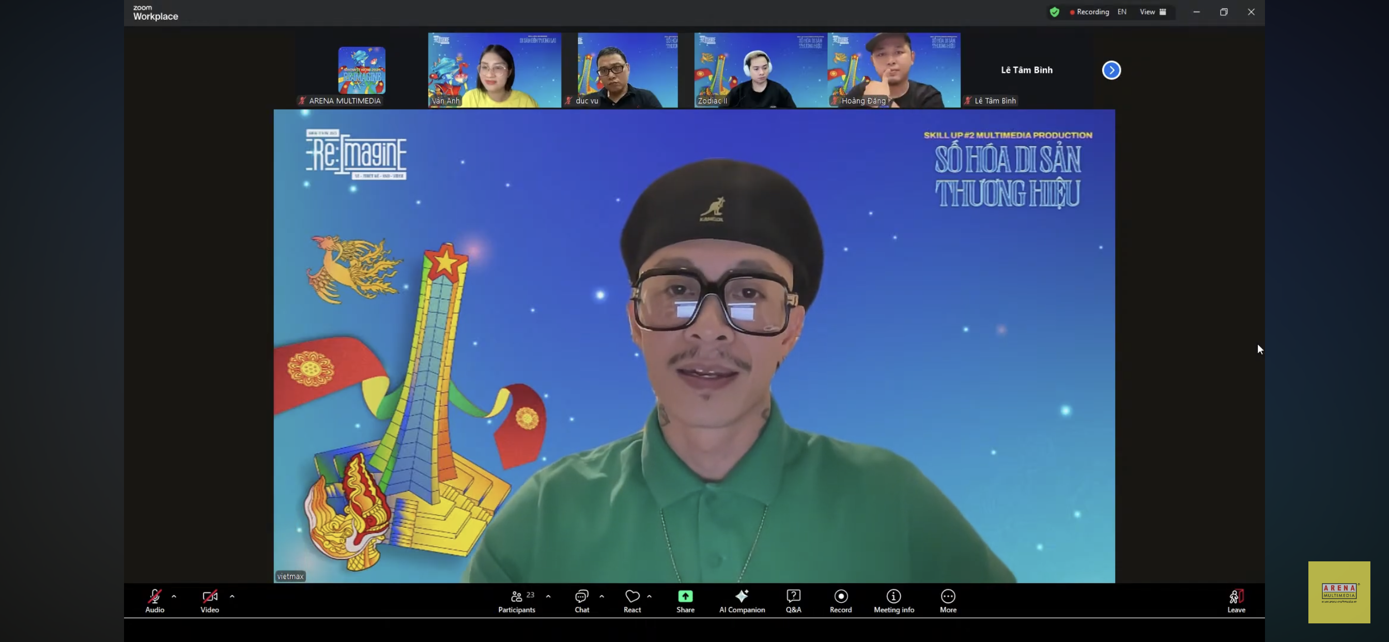This screenshot has height=642, width=1389.
Task: Select Vân Anh's video thumbnail
Action: [x=495, y=70]
